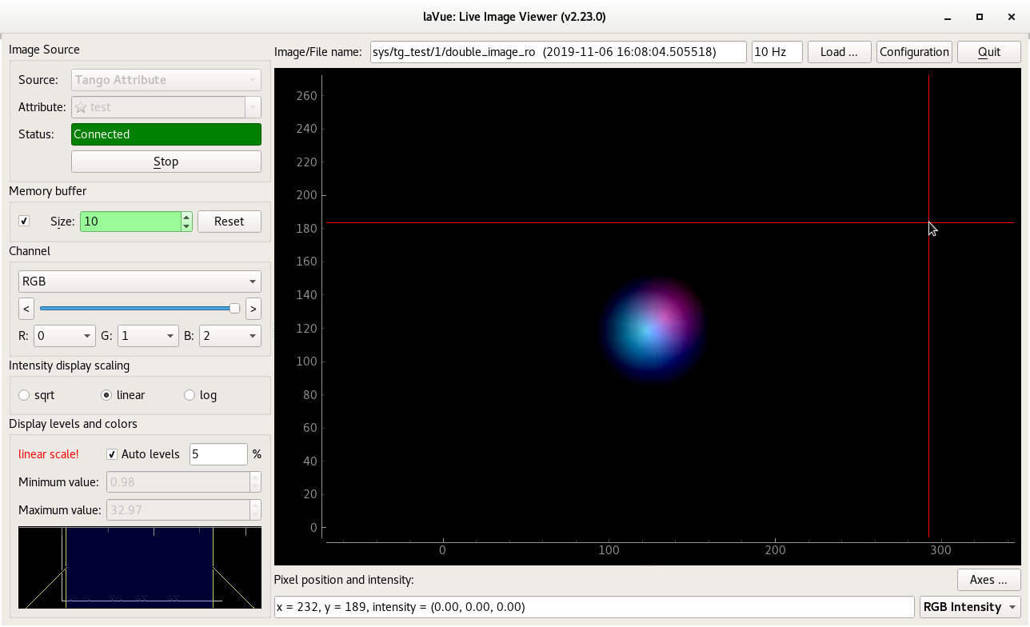Switch intensity scaling to log
This screenshot has height=627, width=1030.
coord(189,394)
